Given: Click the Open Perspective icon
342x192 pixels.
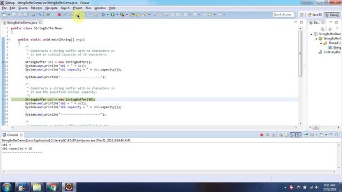Looking at the screenshot, I should pyautogui.click(x=301, y=15).
